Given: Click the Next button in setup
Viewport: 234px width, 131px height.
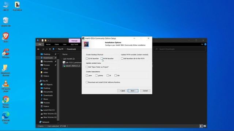Looking at the screenshot, I should [x=133, y=91].
